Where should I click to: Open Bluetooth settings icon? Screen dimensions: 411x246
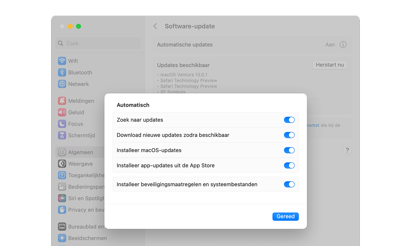(x=62, y=72)
